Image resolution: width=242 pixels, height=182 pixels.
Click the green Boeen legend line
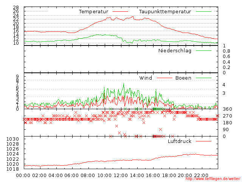coord(203,78)
